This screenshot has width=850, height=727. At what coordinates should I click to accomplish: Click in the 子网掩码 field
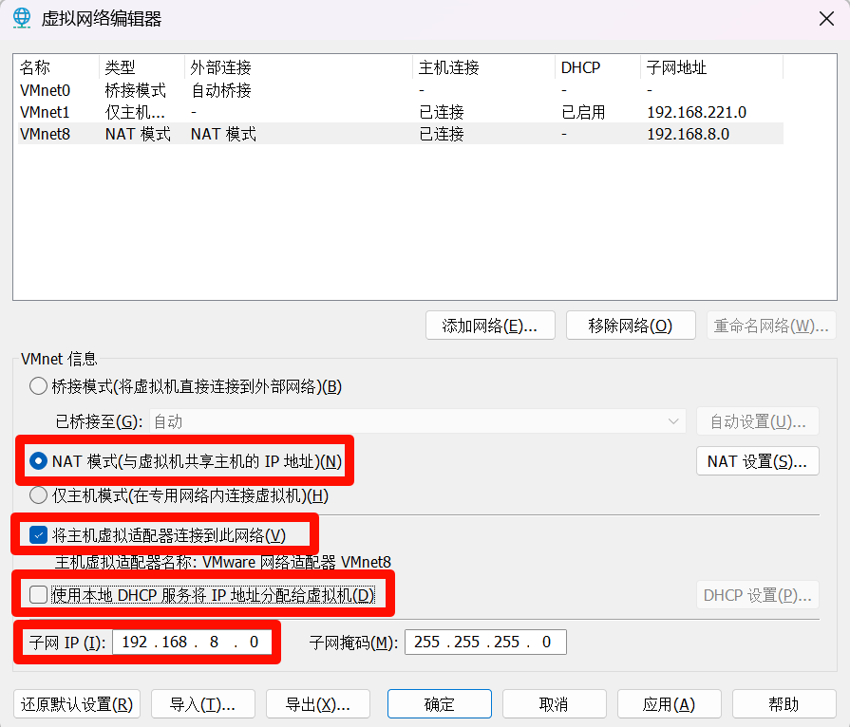[485, 643]
